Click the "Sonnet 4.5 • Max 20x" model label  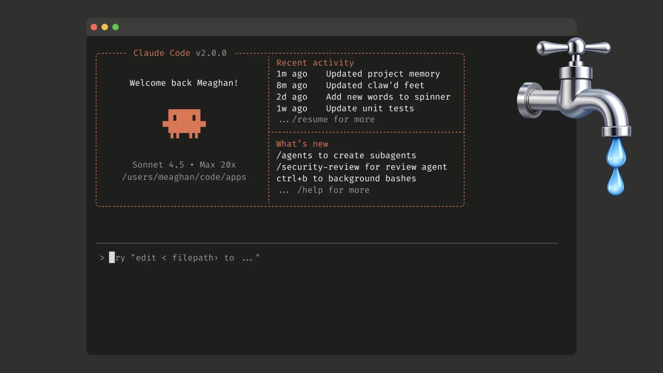[184, 165]
